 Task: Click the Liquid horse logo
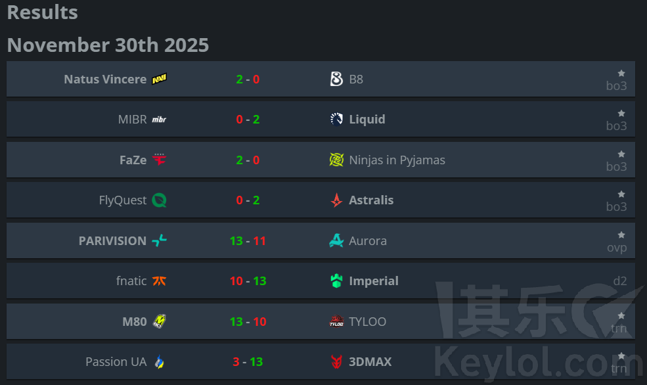pos(336,120)
